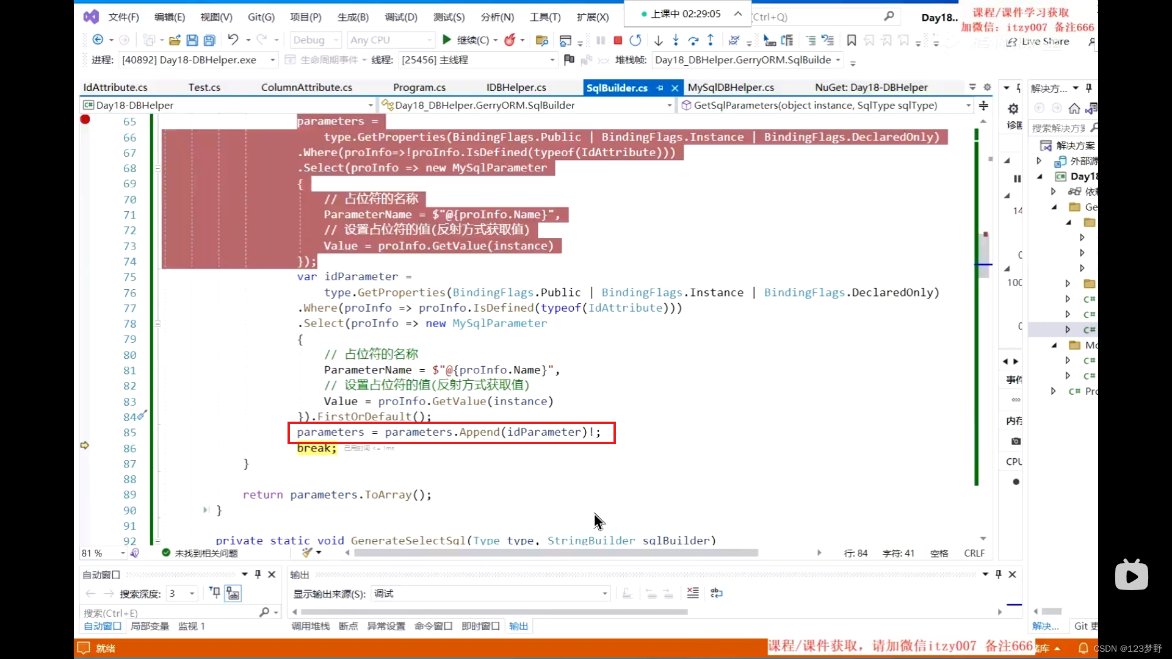Switch to the 调用堆栈 tab

coord(310,626)
